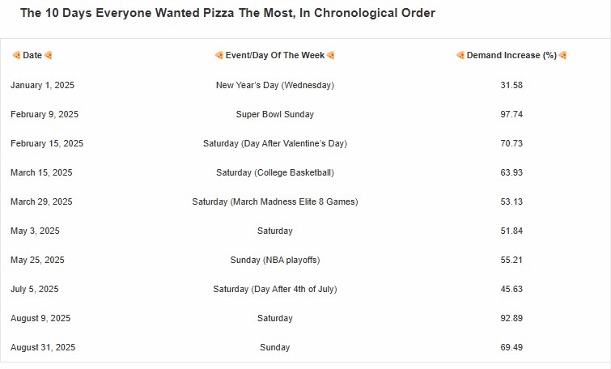
Task: Click pizza icon after Event/Day Of The Week
Action: [x=331, y=55]
